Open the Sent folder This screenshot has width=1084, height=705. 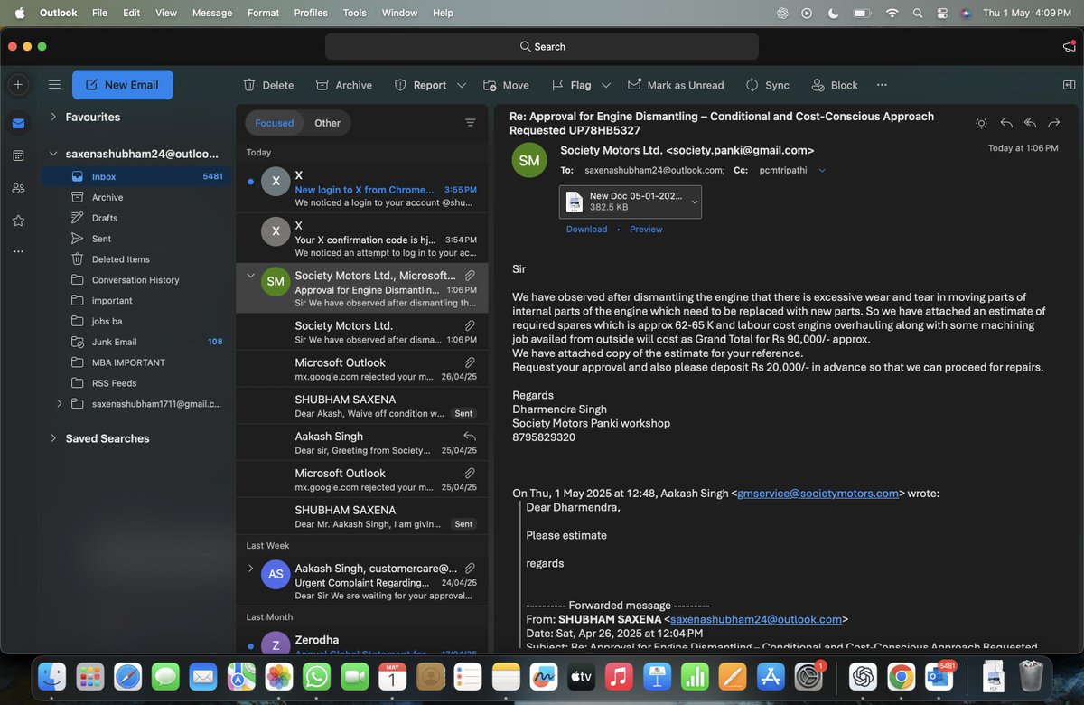[135, 239]
